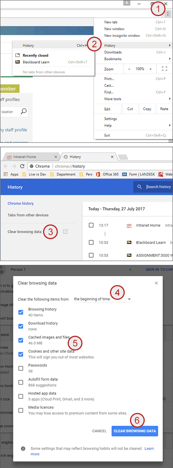Uncheck Cached images and files checkbox

tap(21, 340)
